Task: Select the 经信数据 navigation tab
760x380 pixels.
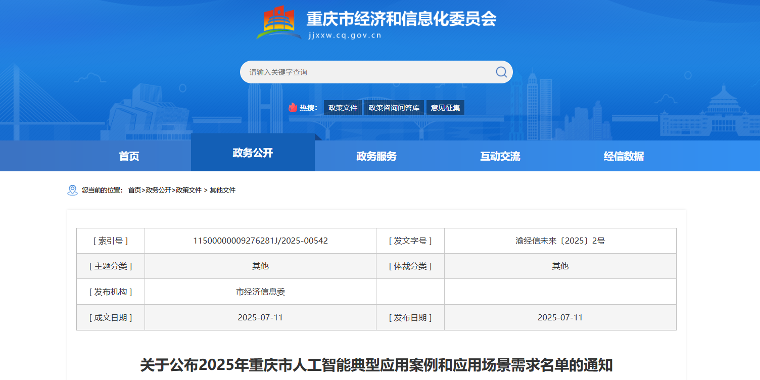Action: point(624,156)
